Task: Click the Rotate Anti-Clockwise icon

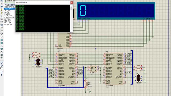Action: 2,66
